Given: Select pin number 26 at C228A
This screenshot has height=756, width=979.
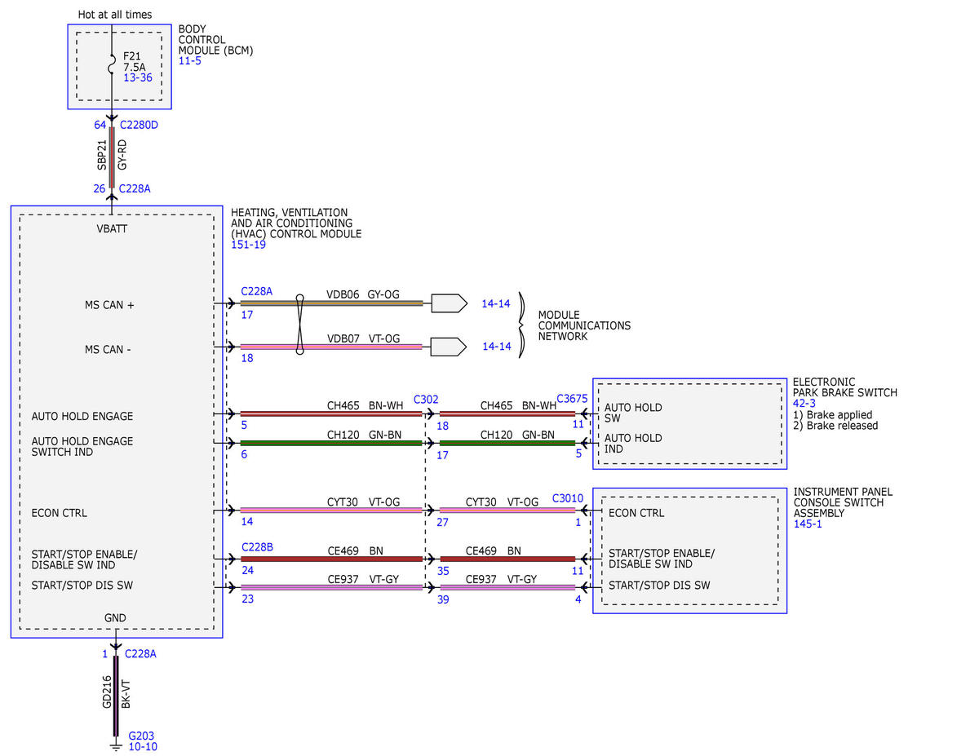Looking at the screenshot, I should click(x=100, y=188).
